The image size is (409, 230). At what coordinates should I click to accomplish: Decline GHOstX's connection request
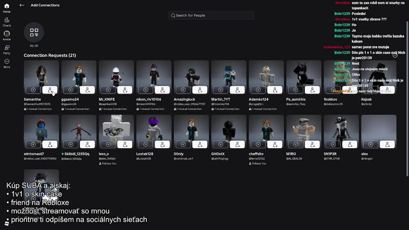click(220, 145)
